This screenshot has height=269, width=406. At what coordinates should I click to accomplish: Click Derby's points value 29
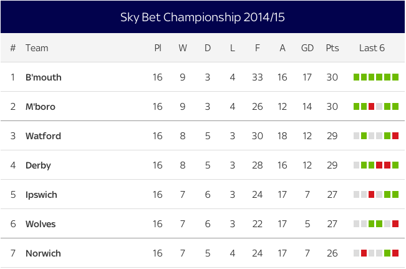point(332,165)
